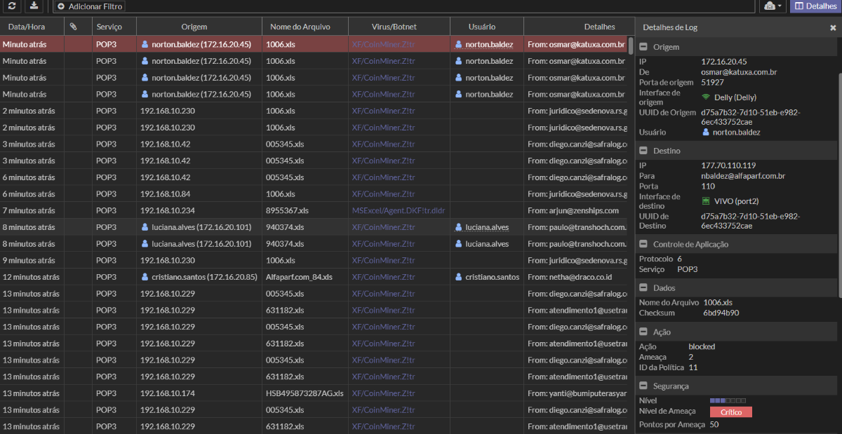The width and height of the screenshot is (842, 434).
Task: Collapse the Segurança section
Action: (643, 386)
